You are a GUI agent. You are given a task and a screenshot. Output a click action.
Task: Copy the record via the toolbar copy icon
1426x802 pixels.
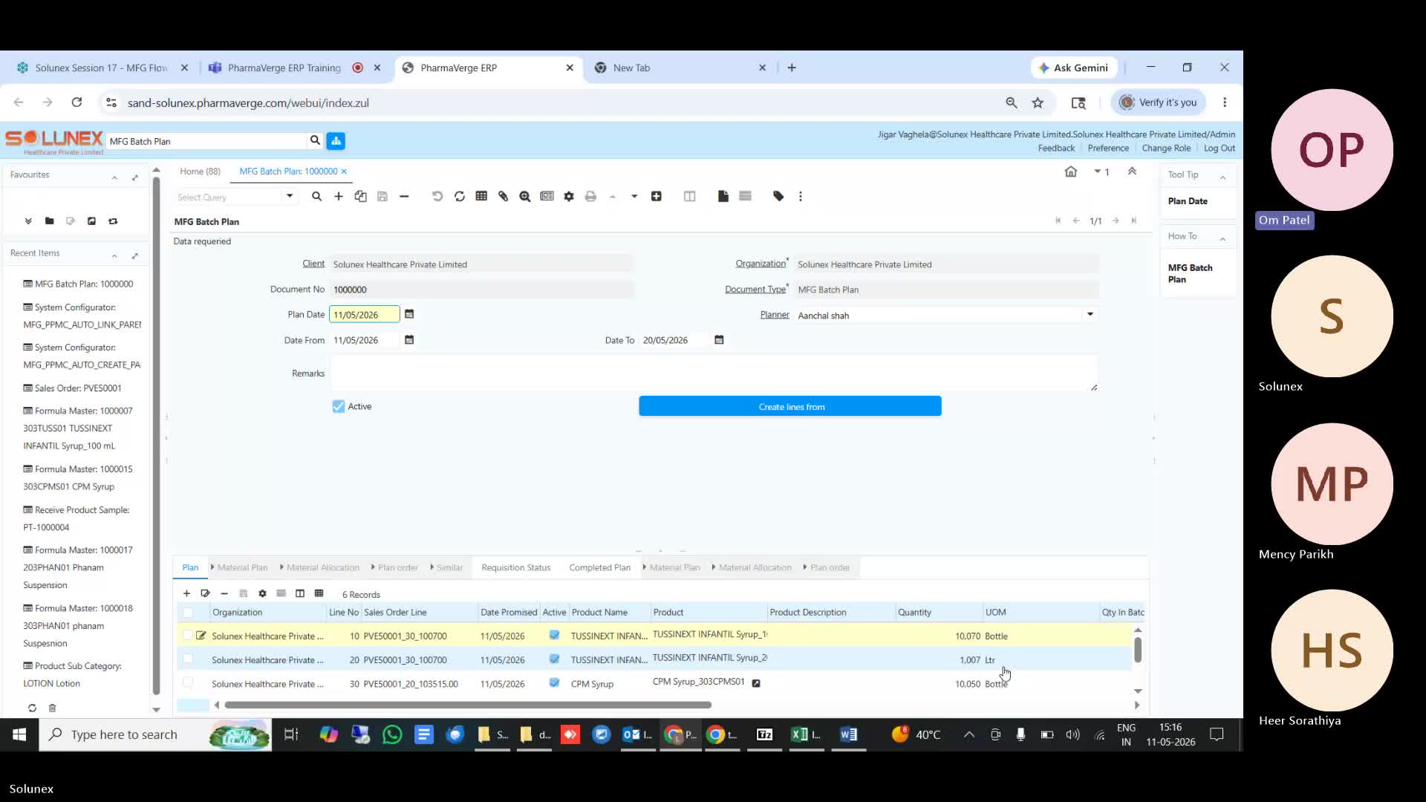(x=360, y=197)
